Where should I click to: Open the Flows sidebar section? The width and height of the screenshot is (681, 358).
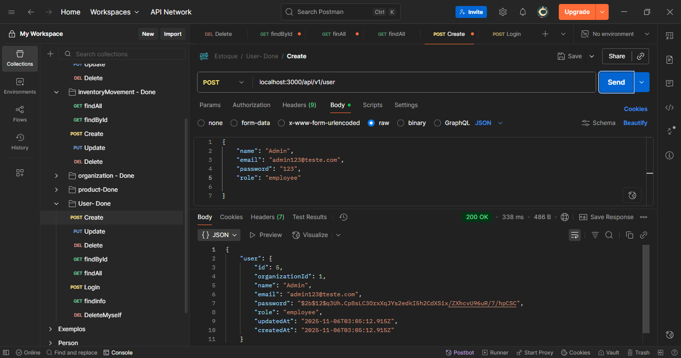coord(20,114)
